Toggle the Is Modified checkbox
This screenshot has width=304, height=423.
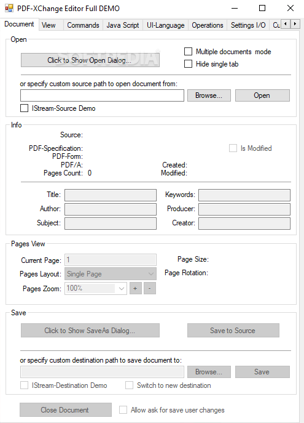pos(233,148)
